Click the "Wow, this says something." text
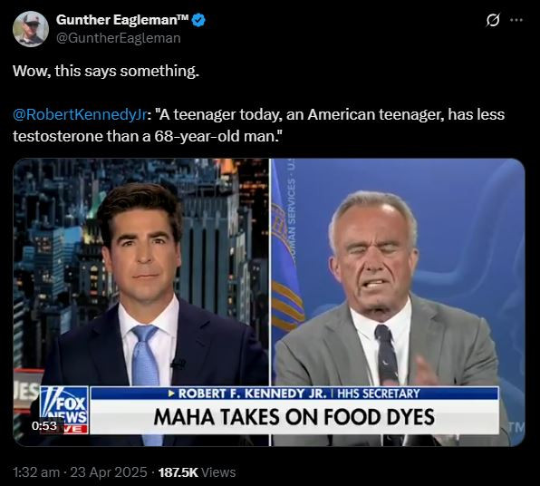 (106, 71)
